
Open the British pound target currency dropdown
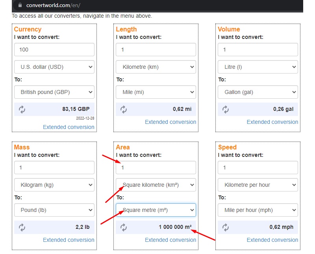pyautogui.click(x=54, y=92)
